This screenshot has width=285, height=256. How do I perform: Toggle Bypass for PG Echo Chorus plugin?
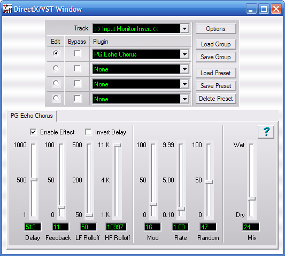[77, 53]
